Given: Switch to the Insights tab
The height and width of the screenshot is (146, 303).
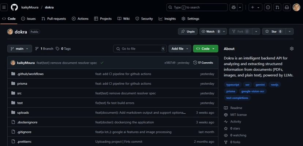Looking at the screenshot, I should coord(167,19).
